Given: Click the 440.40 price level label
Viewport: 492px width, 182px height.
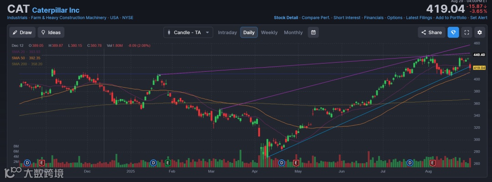Looking at the screenshot, I should click(x=479, y=54).
